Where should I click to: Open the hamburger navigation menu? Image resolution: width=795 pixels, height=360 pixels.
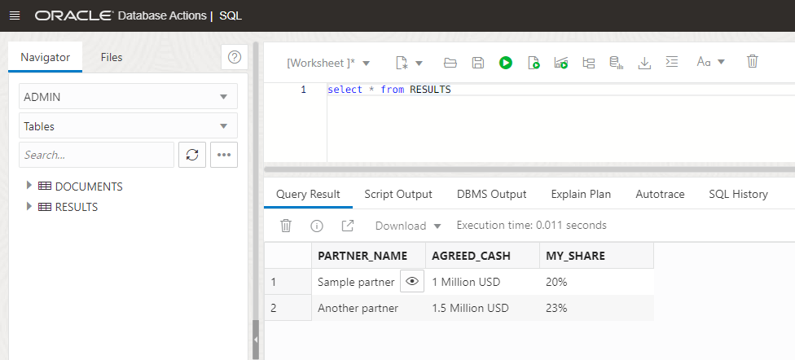[15, 15]
